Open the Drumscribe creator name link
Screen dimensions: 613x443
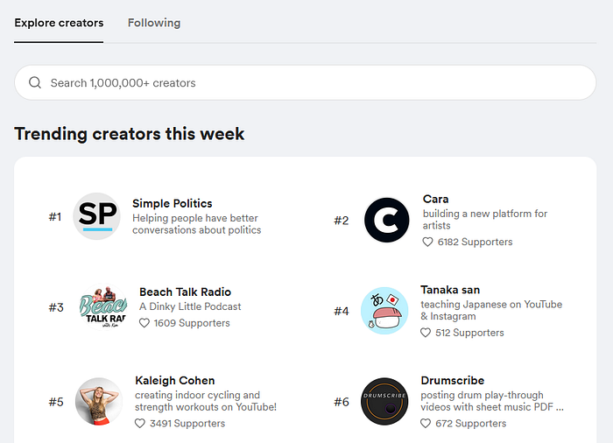(x=453, y=381)
